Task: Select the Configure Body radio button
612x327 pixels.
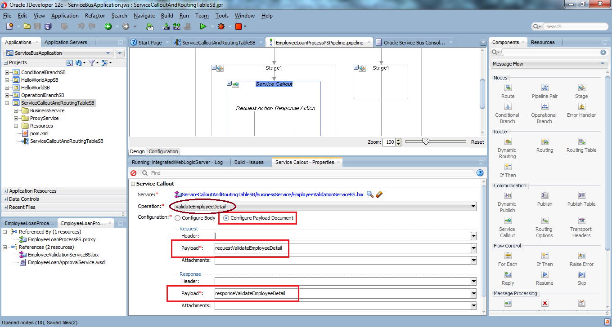Action: point(178,218)
